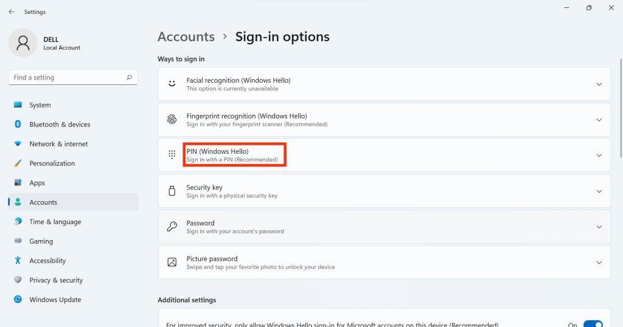Click the back arrow beside Settings title
The width and height of the screenshot is (623, 327).
[x=12, y=12]
